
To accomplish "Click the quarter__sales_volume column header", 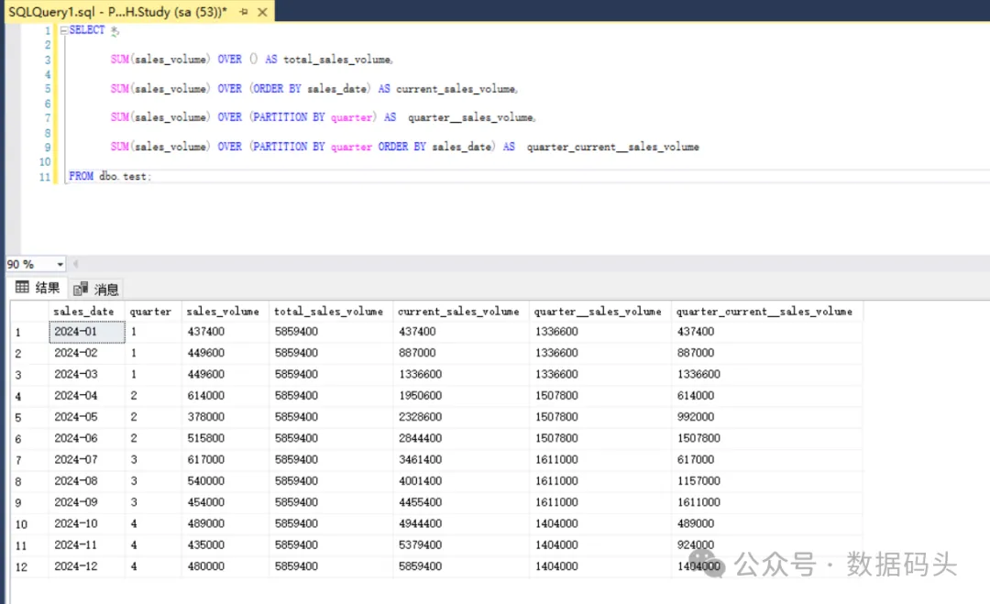I will point(599,311).
